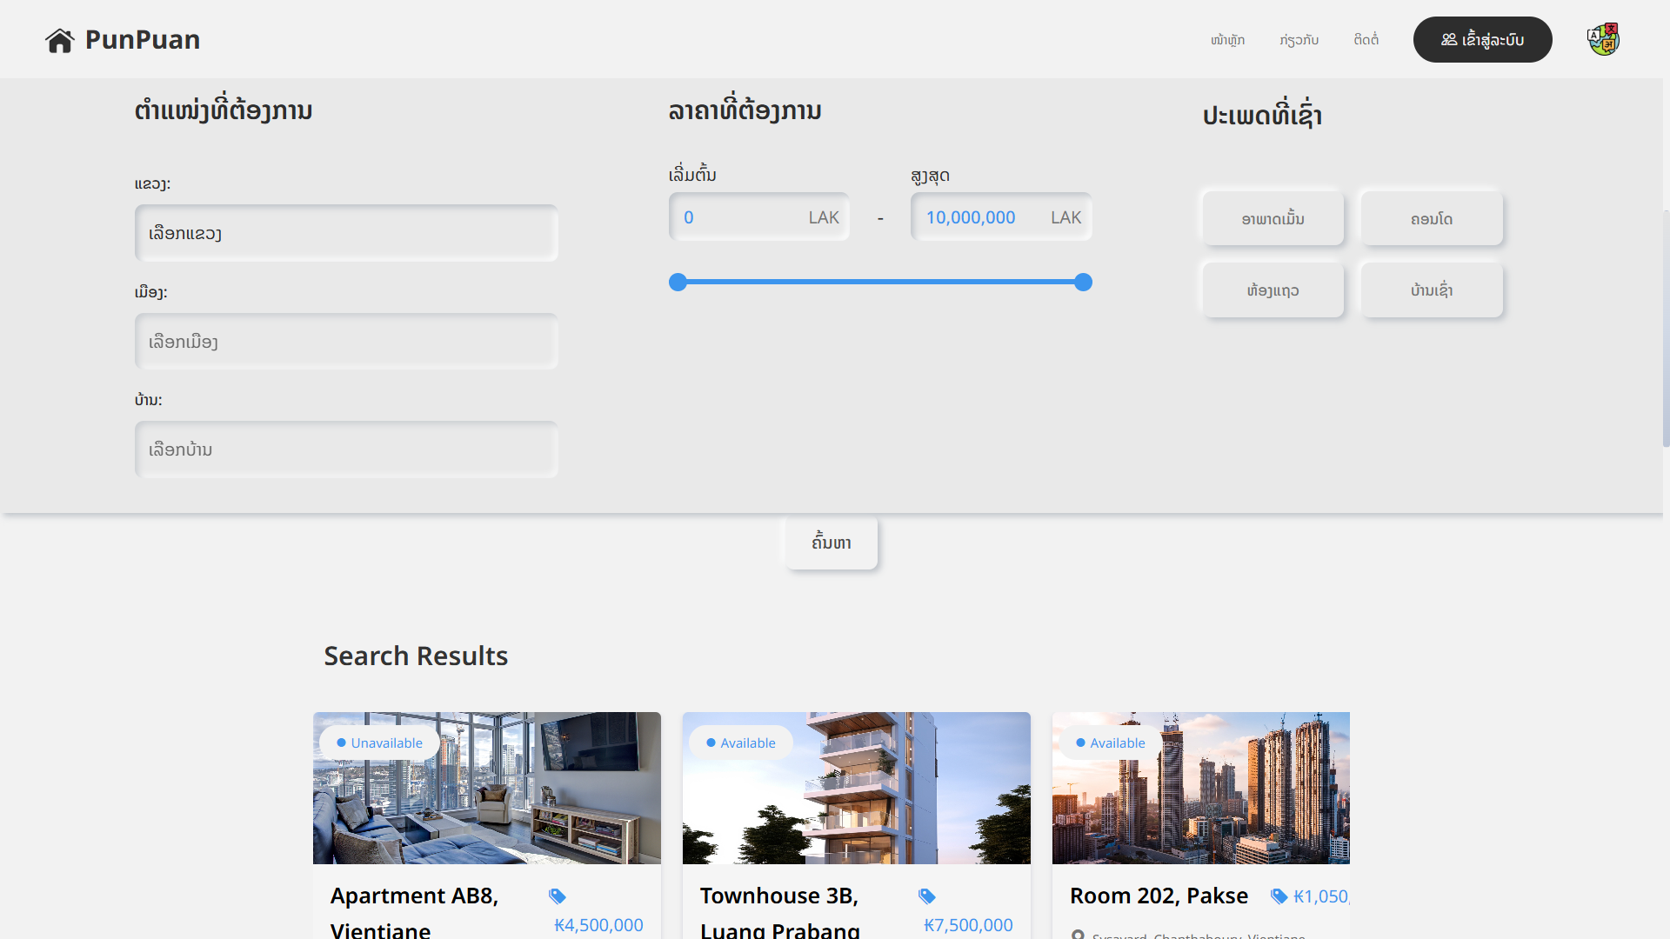Toggle the ຄອນໂດ rental type
This screenshot has height=939, width=1670.
(x=1431, y=219)
